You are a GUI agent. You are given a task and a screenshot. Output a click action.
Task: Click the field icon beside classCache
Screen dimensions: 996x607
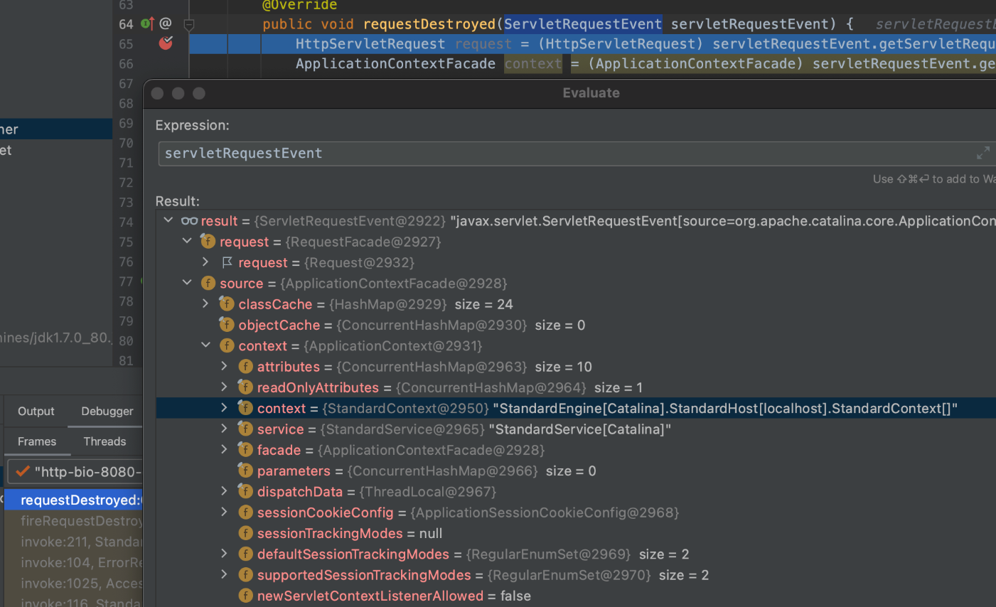tap(227, 304)
